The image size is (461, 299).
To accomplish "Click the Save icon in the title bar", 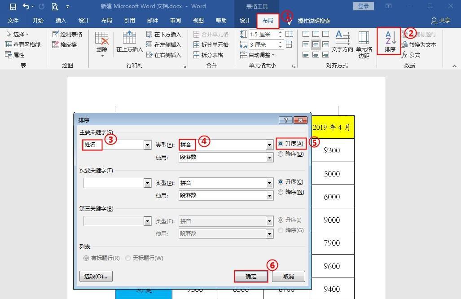I will 13,6.
